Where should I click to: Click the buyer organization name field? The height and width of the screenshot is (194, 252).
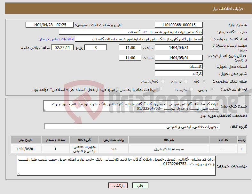point(131,32)
